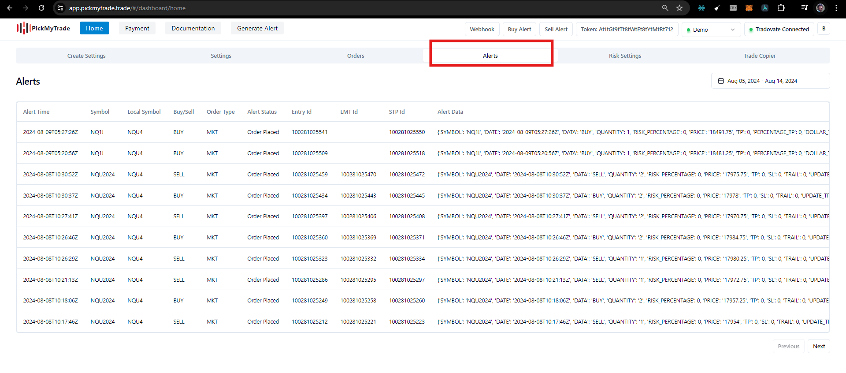Switch to the Create Settings tab
The height and width of the screenshot is (373, 846).
(86, 56)
